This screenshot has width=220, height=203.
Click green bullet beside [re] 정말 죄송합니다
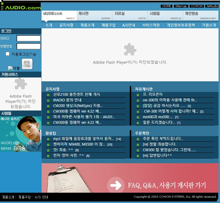[138, 145]
